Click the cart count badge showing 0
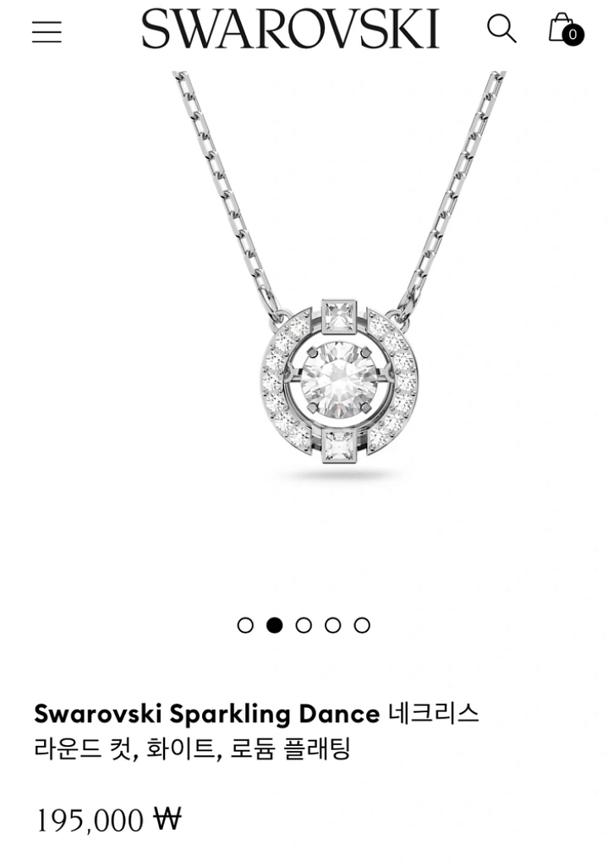608x866 pixels. (x=572, y=35)
